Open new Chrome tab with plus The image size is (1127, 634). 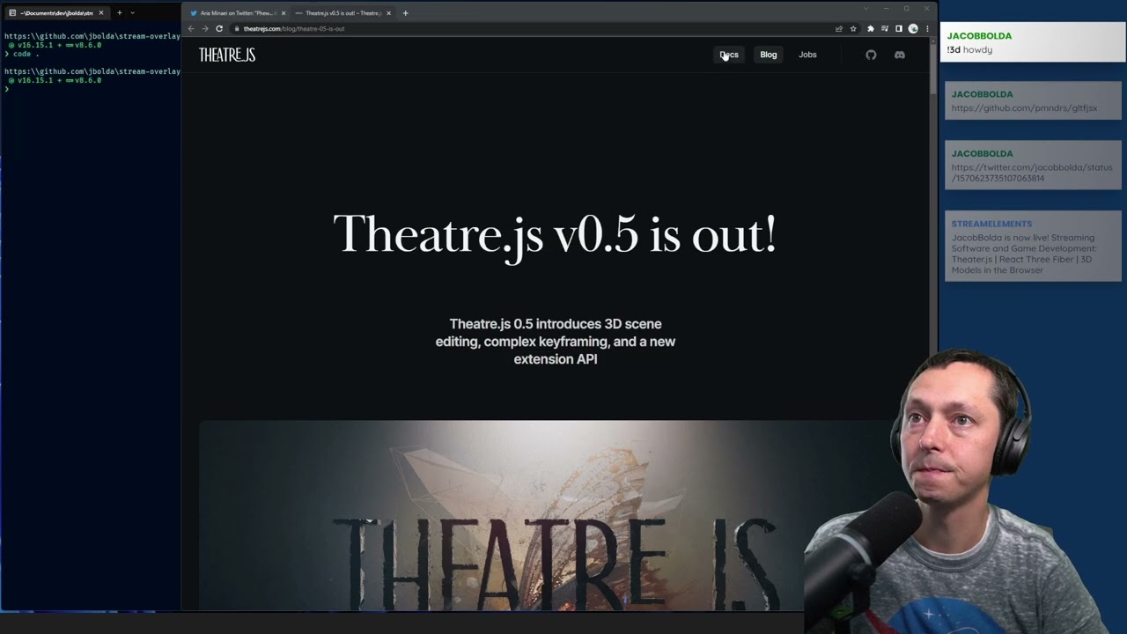(x=405, y=13)
